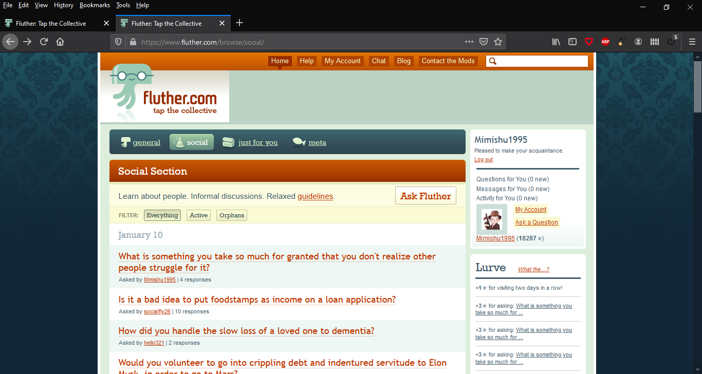Image resolution: width=702 pixels, height=374 pixels.
Task: Filter questions by Active
Action: tap(198, 215)
